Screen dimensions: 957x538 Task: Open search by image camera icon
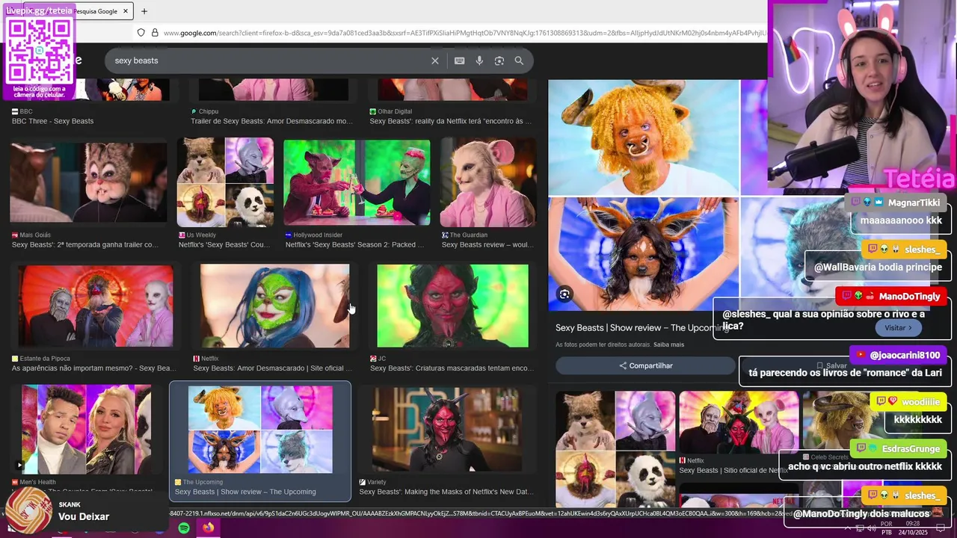tap(499, 61)
